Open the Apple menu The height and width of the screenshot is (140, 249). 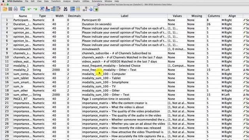pyautogui.click(x=3, y=1)
